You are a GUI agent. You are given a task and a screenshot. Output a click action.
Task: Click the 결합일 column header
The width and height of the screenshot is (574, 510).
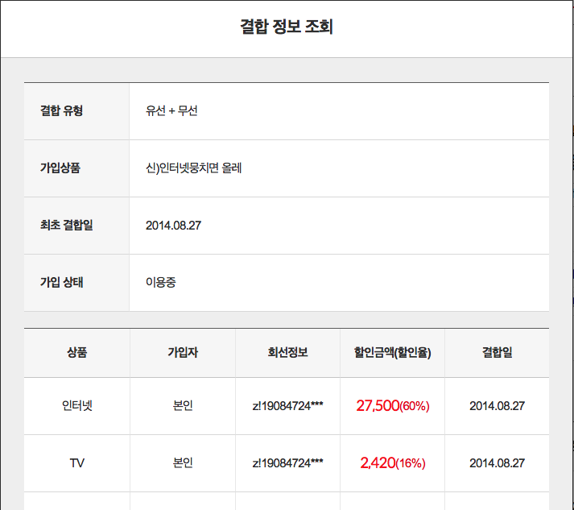tap(497, 353)
